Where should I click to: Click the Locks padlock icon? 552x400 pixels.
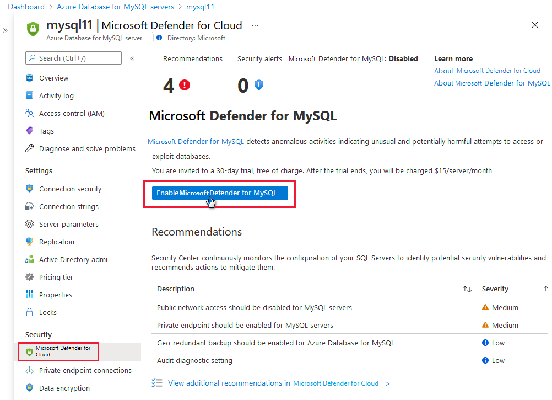30,313
